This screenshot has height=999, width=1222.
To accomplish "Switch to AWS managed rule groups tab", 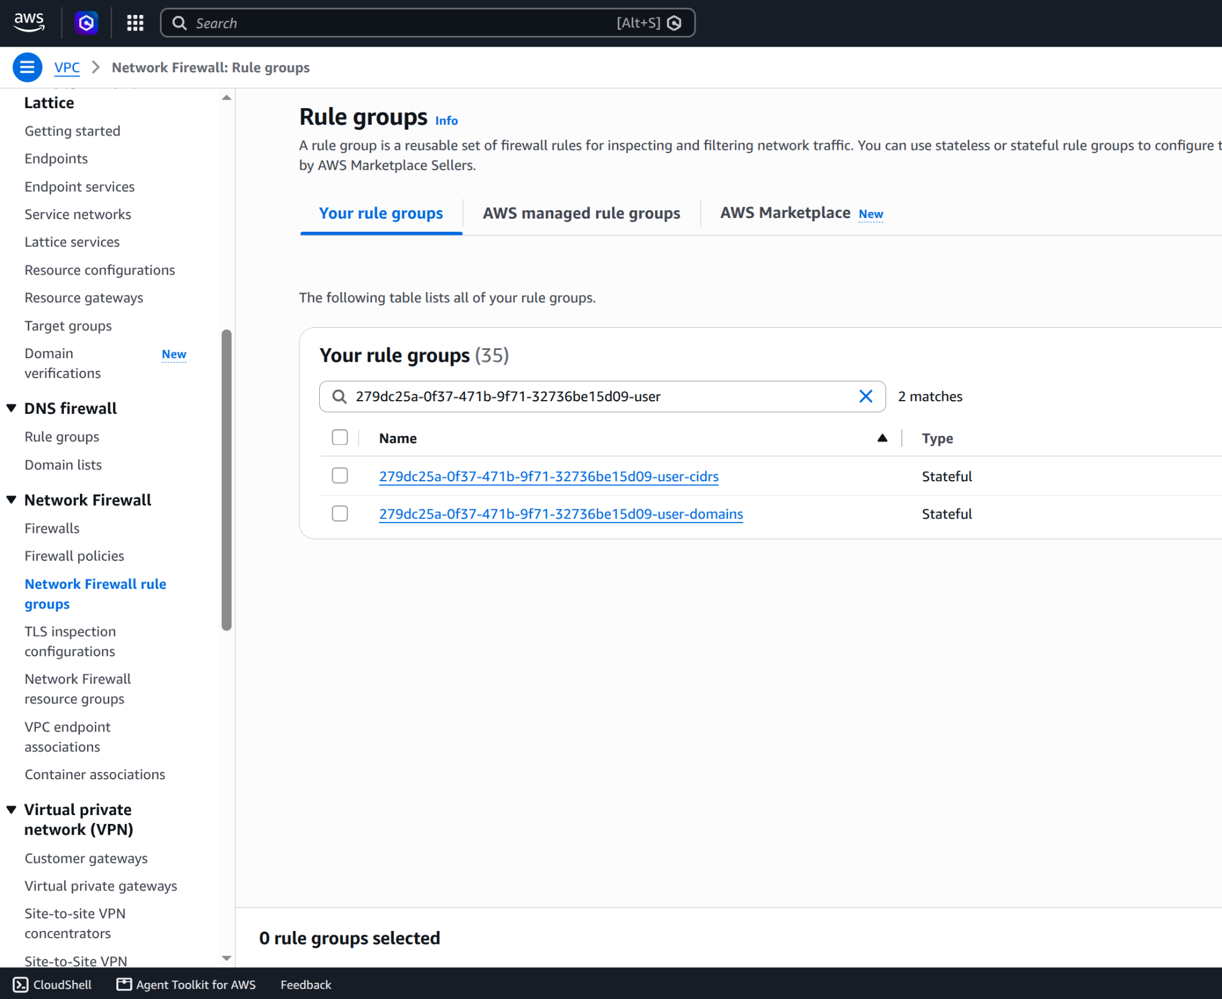I will (x=582, y=213).
